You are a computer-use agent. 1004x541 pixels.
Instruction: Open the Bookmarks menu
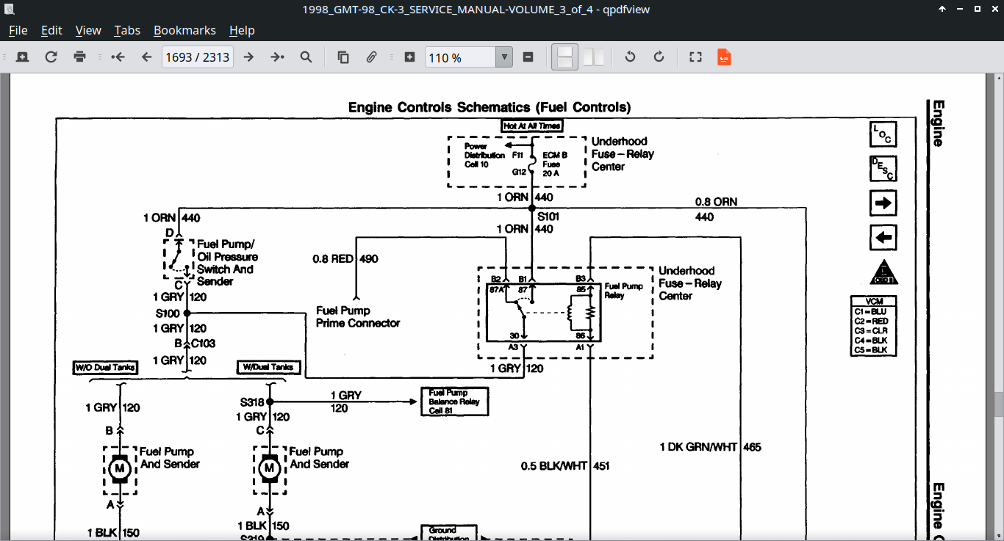click(x=184, y=30)
